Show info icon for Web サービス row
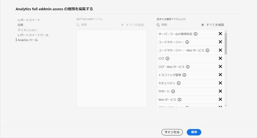This screenshot has width=257, height=138. [x=180, y=100]
